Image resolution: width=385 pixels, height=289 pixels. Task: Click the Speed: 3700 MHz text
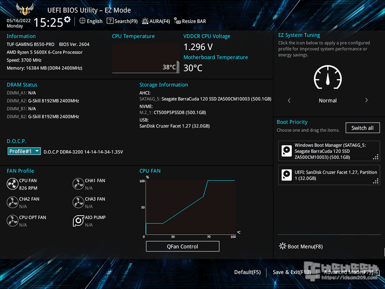pos(24,60)
